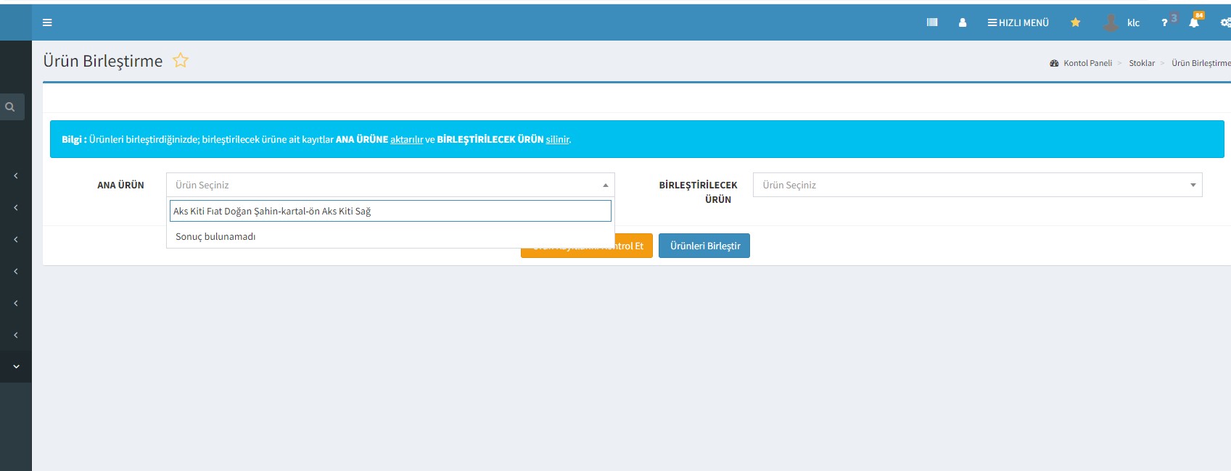Click the Ürünleri Birleştir button
1231x471 pixels.
click(x=704, y=246)
